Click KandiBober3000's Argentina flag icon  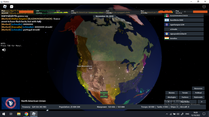coord(167,20)
